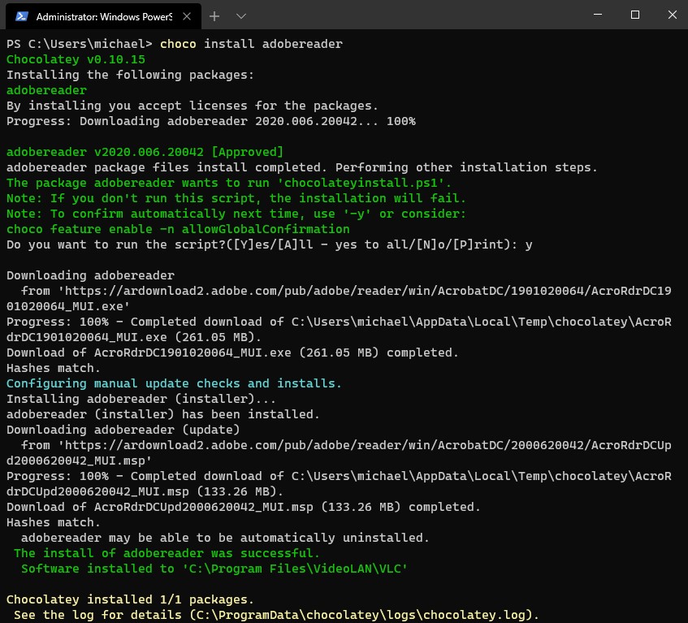This screenshot has height=623, width=688.
Task: Minimize the Windows Terminal window
Action: coord(598,15)
